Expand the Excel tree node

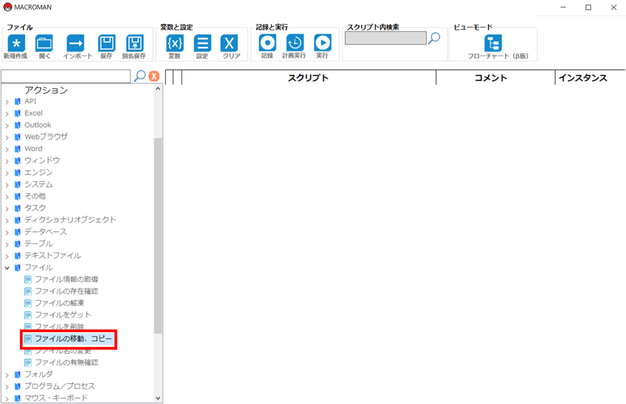pyautogui.click(x=7, y=113)
